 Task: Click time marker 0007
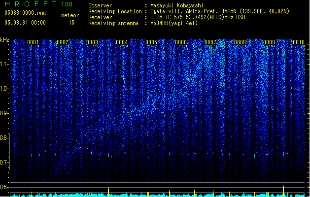[x=210, y=42]
